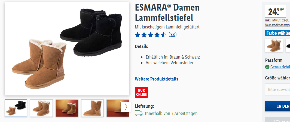Viewport: 290px width, 122px height.
Task: Select the black boots color swatch
Action: coord(288,46)
